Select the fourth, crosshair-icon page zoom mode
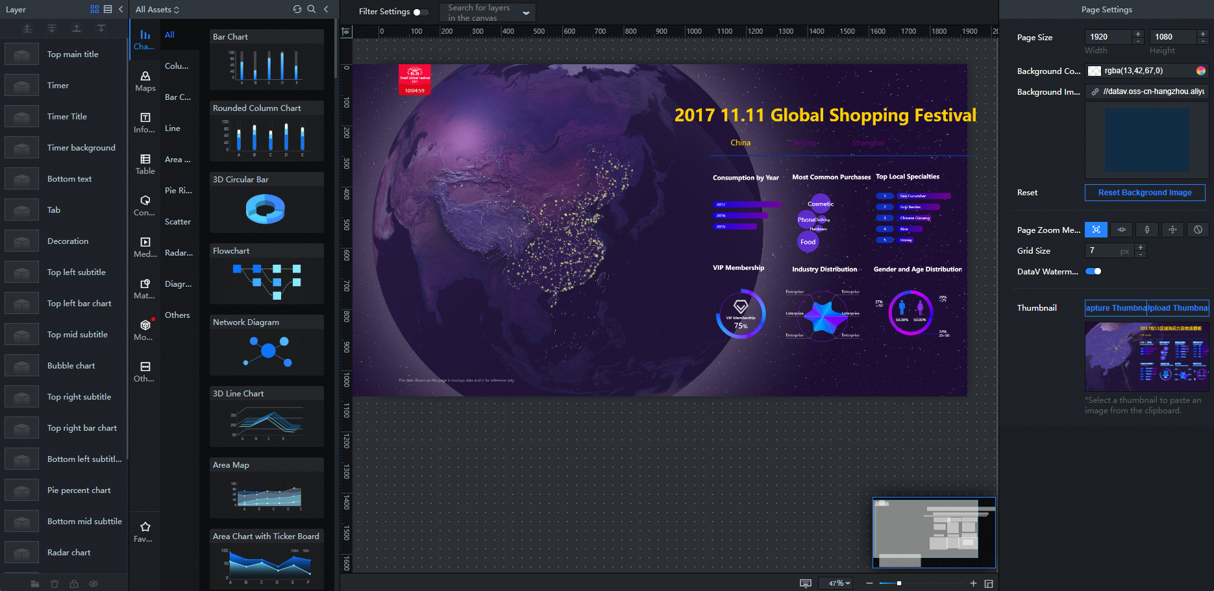The image size is (1214, 591). [x=1172, y=230]
